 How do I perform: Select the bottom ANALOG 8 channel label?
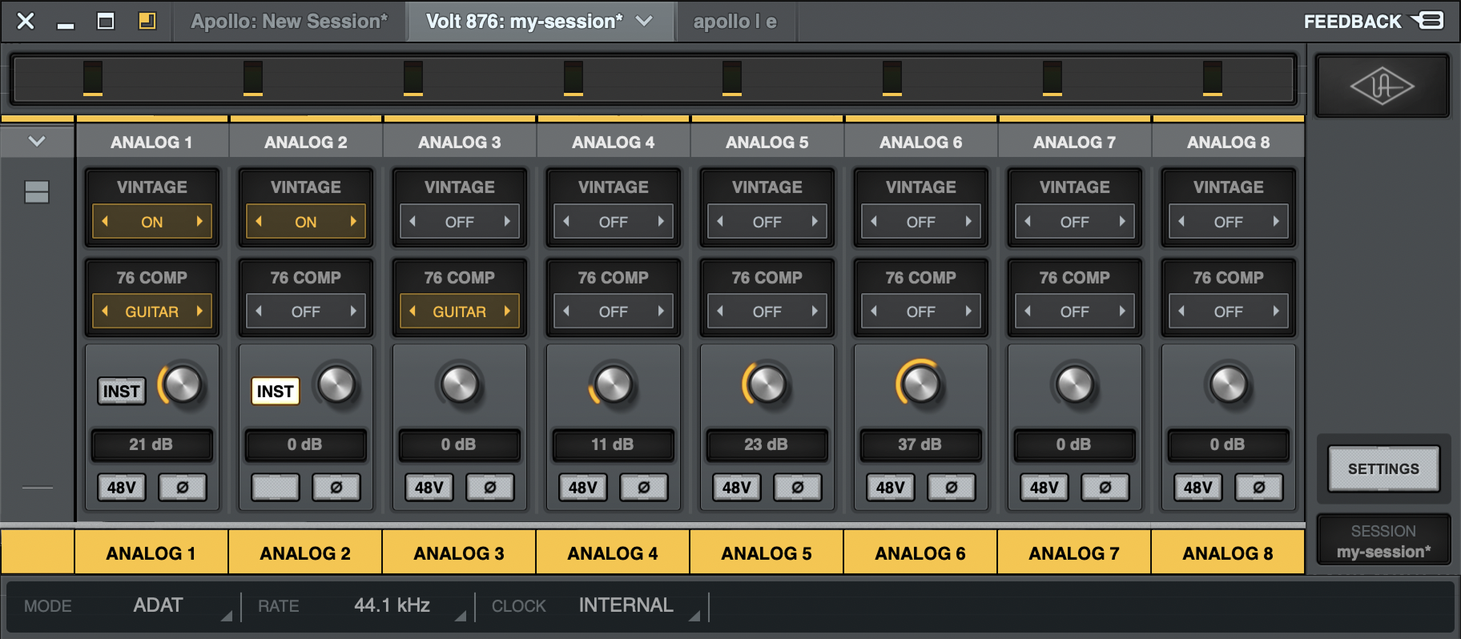click(x=1228, y=553)
